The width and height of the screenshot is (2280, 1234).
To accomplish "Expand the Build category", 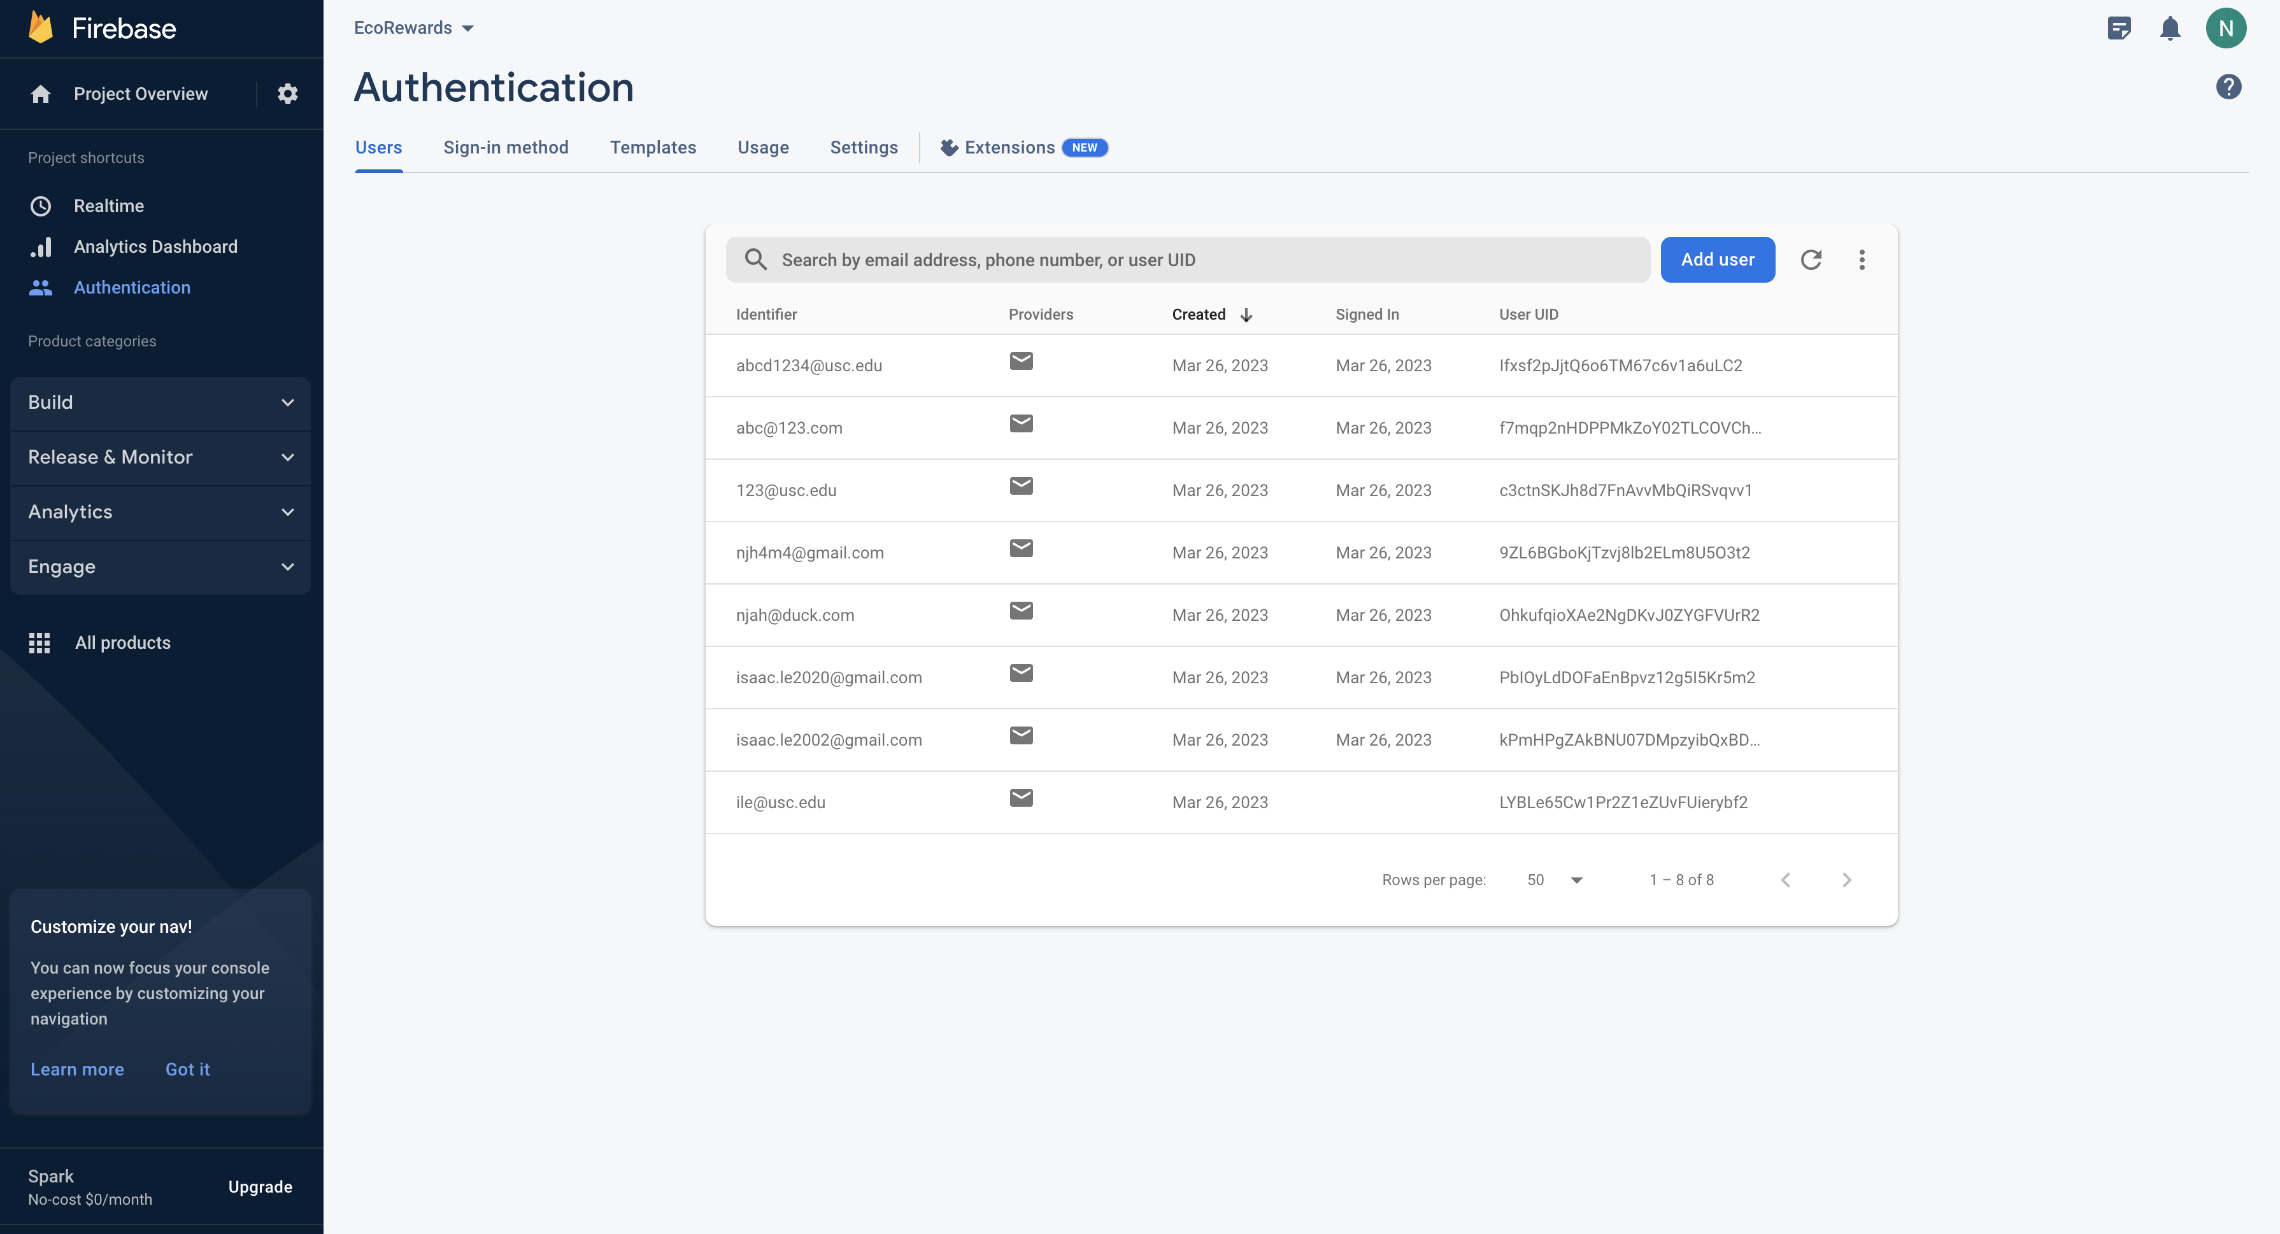I will (x=160, y=403).
